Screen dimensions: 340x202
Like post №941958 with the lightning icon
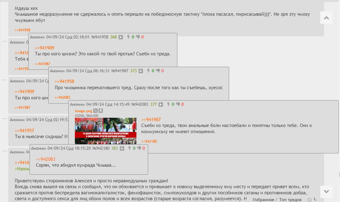128,37
